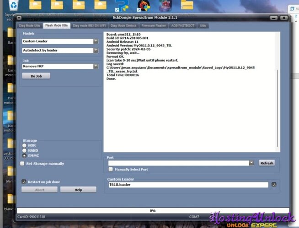
Task: Open the Diag Mode Simlock tab
Action: pos(123,26)
